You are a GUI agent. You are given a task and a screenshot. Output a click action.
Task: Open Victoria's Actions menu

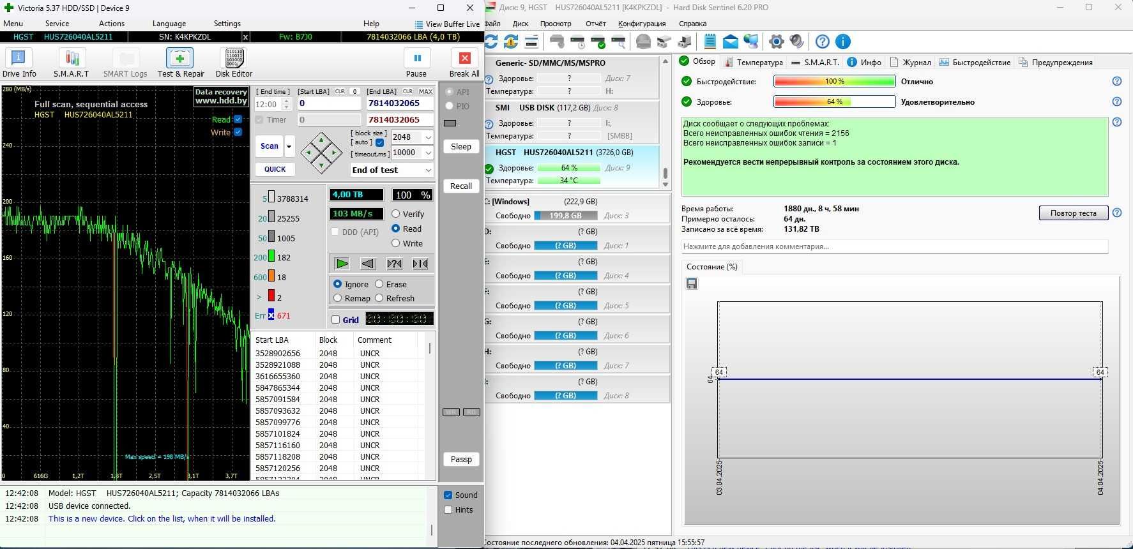coord(112,24)
